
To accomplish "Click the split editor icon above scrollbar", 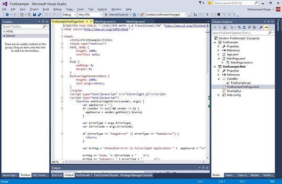I will coord(208,26).
